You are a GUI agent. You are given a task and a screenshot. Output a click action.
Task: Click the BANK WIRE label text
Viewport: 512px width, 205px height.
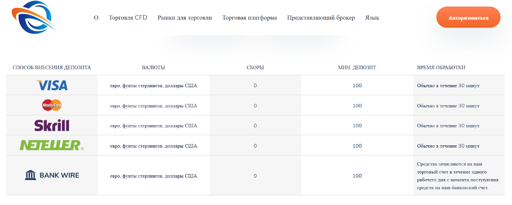pos(59,175)
